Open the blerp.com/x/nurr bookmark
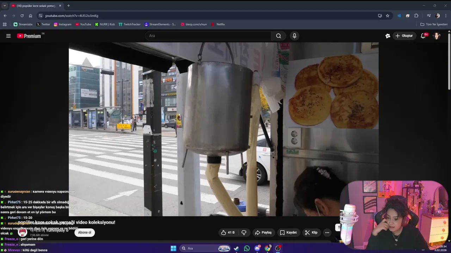451x253 pixels. 194,24
